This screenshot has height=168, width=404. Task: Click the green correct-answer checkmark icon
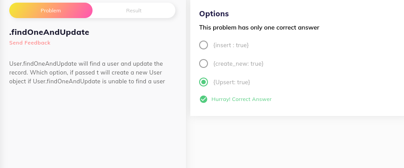point(204,99)
